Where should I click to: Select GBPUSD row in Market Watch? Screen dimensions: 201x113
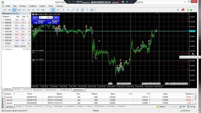16,23
